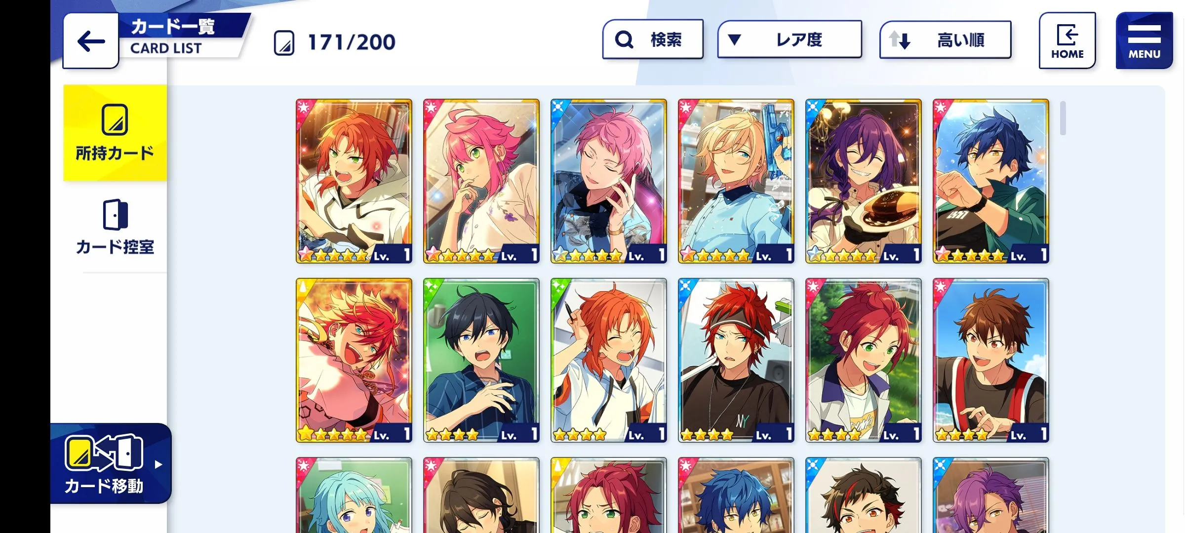This screenshot has height=533, width=1185.
Task: Select the blonde card holding water gun
Action: pos(736,181)
